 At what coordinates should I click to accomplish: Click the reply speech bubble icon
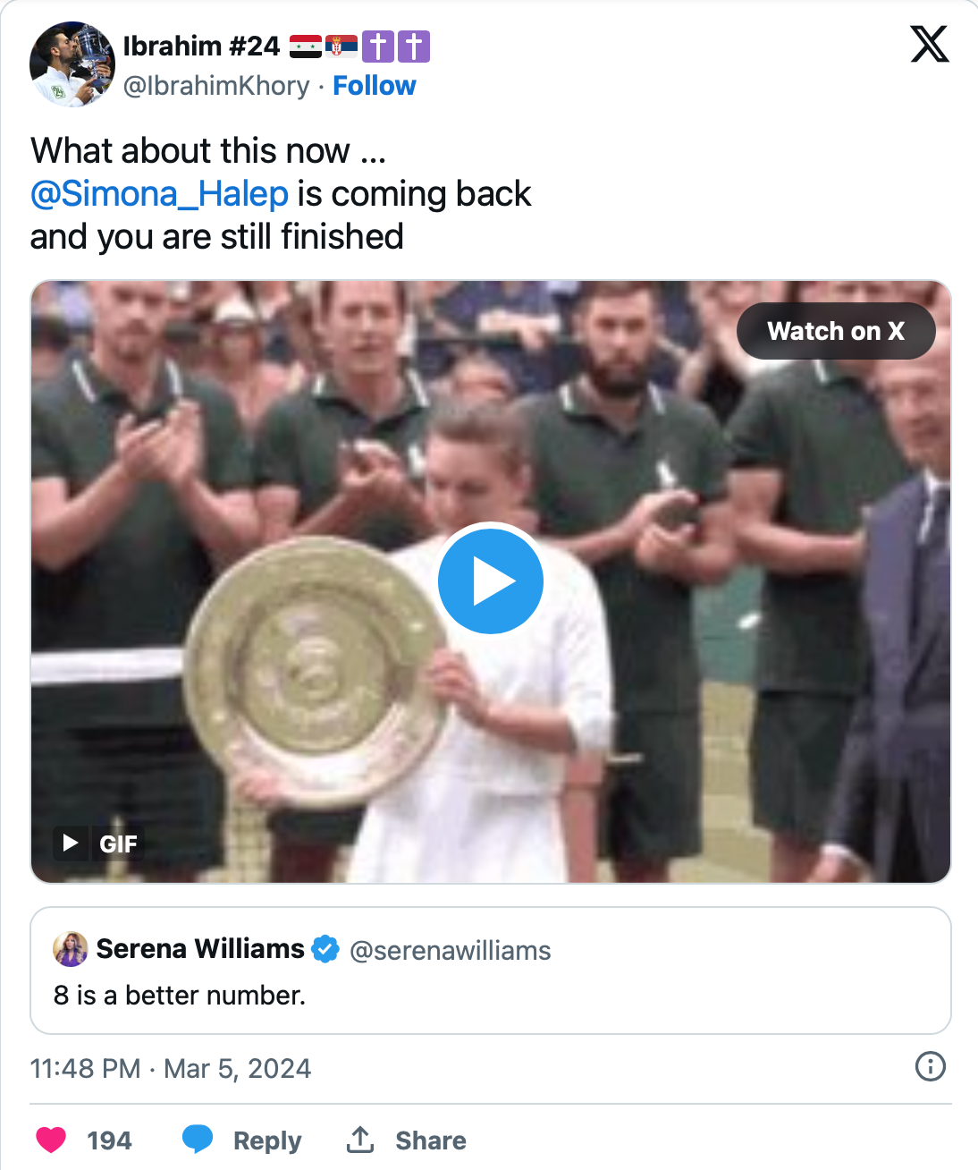(198, 1139)
